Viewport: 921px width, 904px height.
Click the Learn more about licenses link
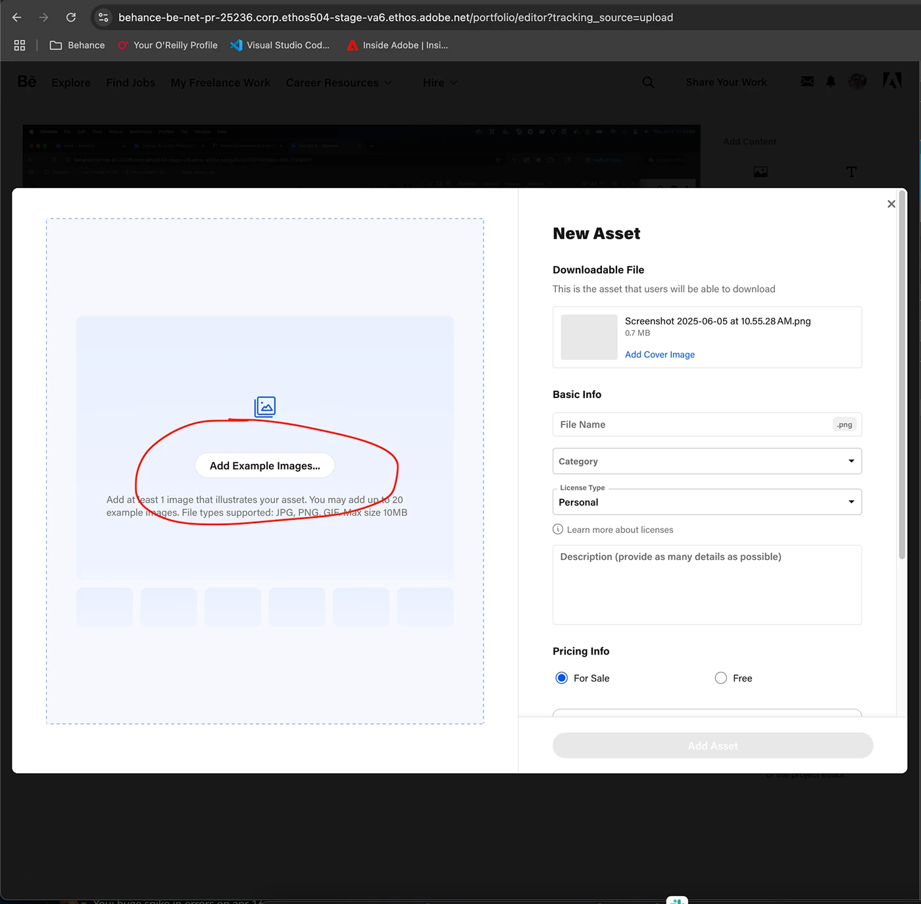[x=620, y=530]
